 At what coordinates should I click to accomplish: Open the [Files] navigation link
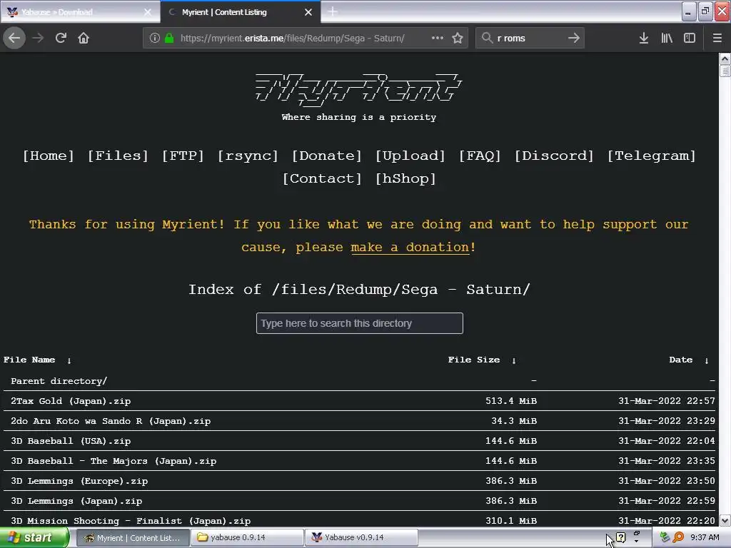tap(118, 156)
